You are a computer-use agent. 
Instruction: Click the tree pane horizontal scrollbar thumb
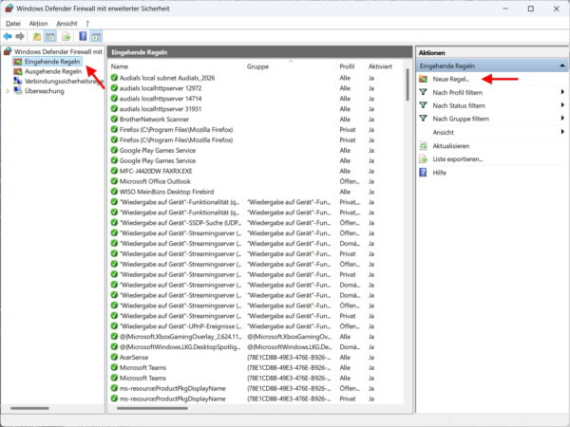tap(29, 408)
